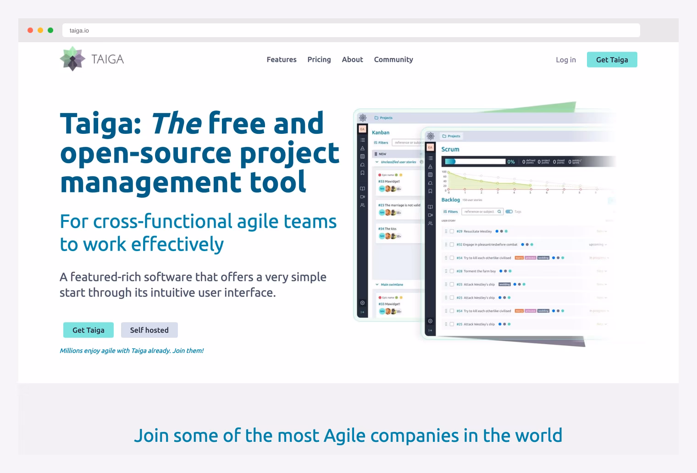697x473 pixels.
Task: Click the Backlog reference or subject search field
Action: (x=482, y=212)
